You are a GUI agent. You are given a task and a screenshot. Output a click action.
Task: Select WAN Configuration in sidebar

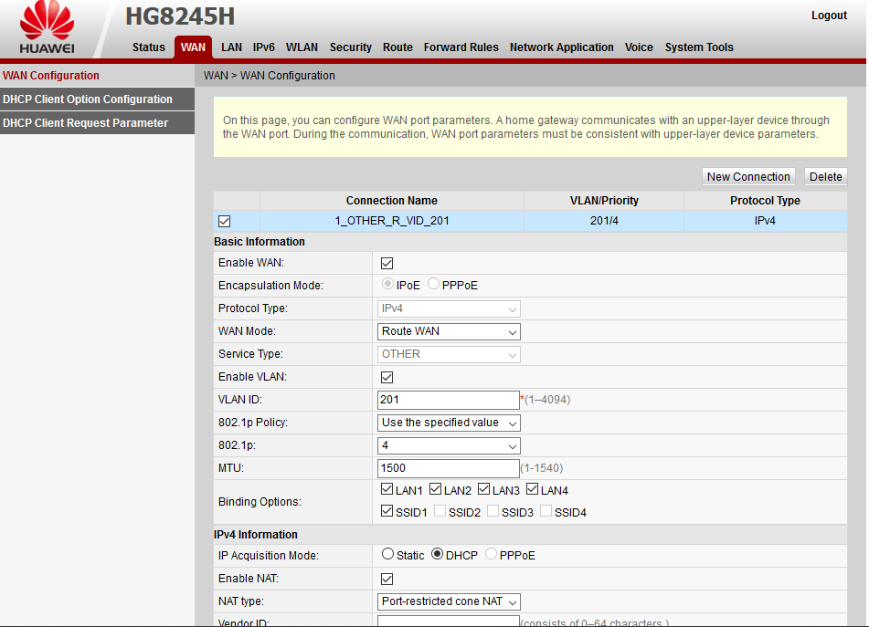tap(97, 75)
